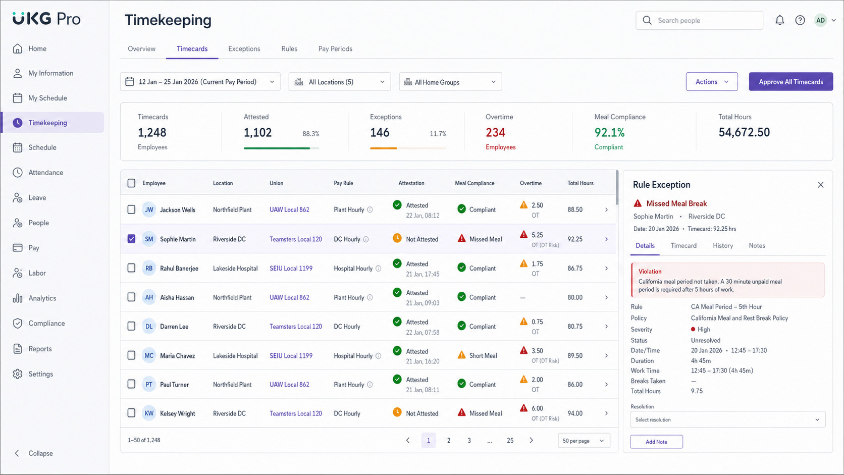844x475 pixels.
Task: Switch to the Pay Periods tab
Action: click(x=335, y=49)
